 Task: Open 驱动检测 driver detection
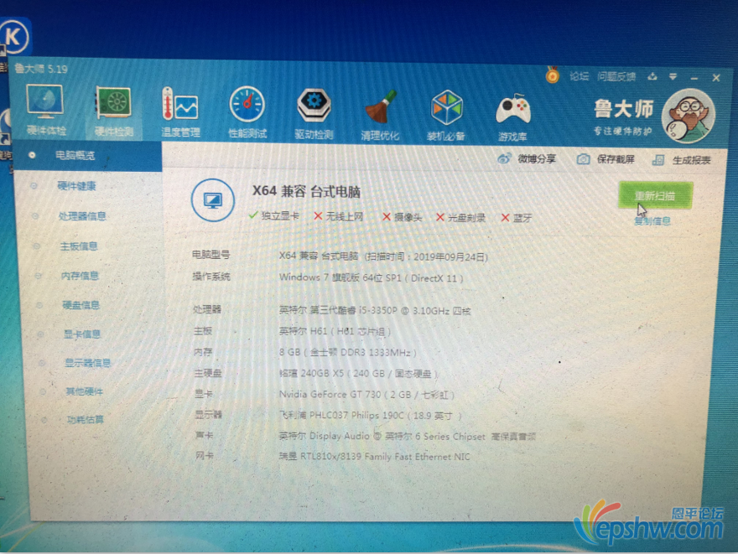(x=314, y=114)
